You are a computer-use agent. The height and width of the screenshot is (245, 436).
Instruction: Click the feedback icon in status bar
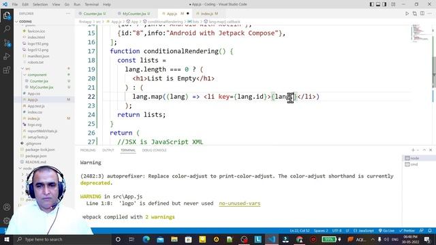click(x=422, y=231)
